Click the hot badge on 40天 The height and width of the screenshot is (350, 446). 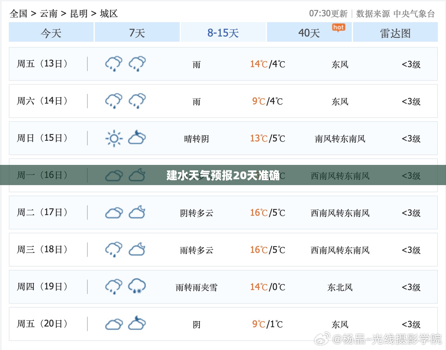pos(338,28)
